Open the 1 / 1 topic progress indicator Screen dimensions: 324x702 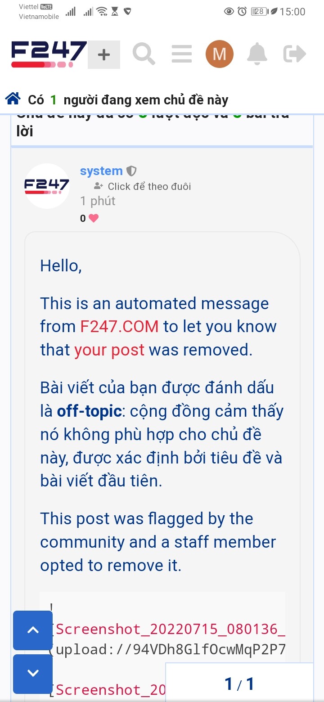[239, 684]
